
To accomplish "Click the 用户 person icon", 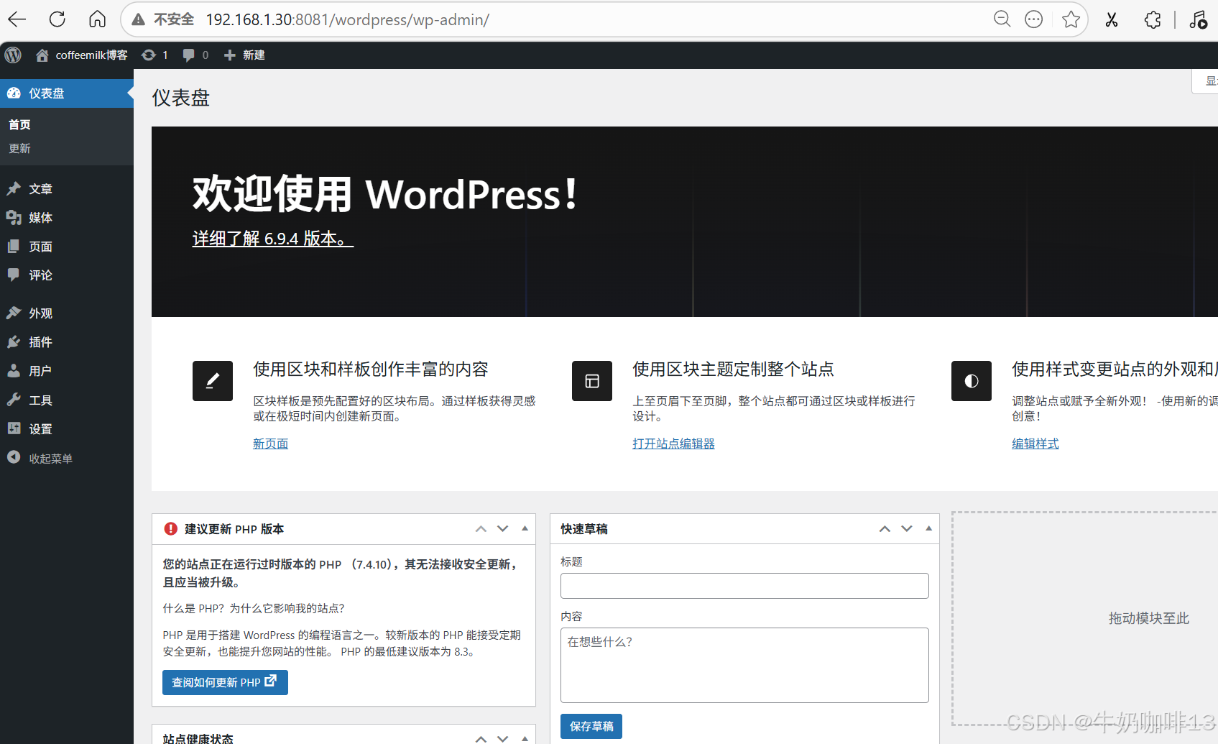I will click(x=14, y=370).
